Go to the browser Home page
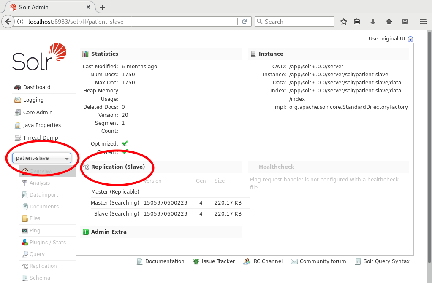 tap(389, 22)
